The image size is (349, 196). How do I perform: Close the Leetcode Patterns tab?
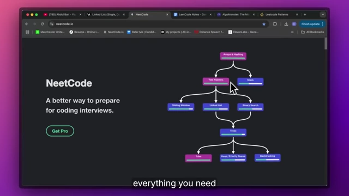[x=297, y=15]
